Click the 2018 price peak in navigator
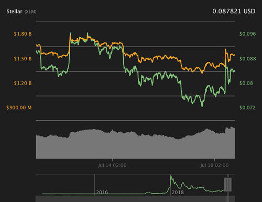The width and height of the screenshot is (262, 202). (x=171, y=176)
